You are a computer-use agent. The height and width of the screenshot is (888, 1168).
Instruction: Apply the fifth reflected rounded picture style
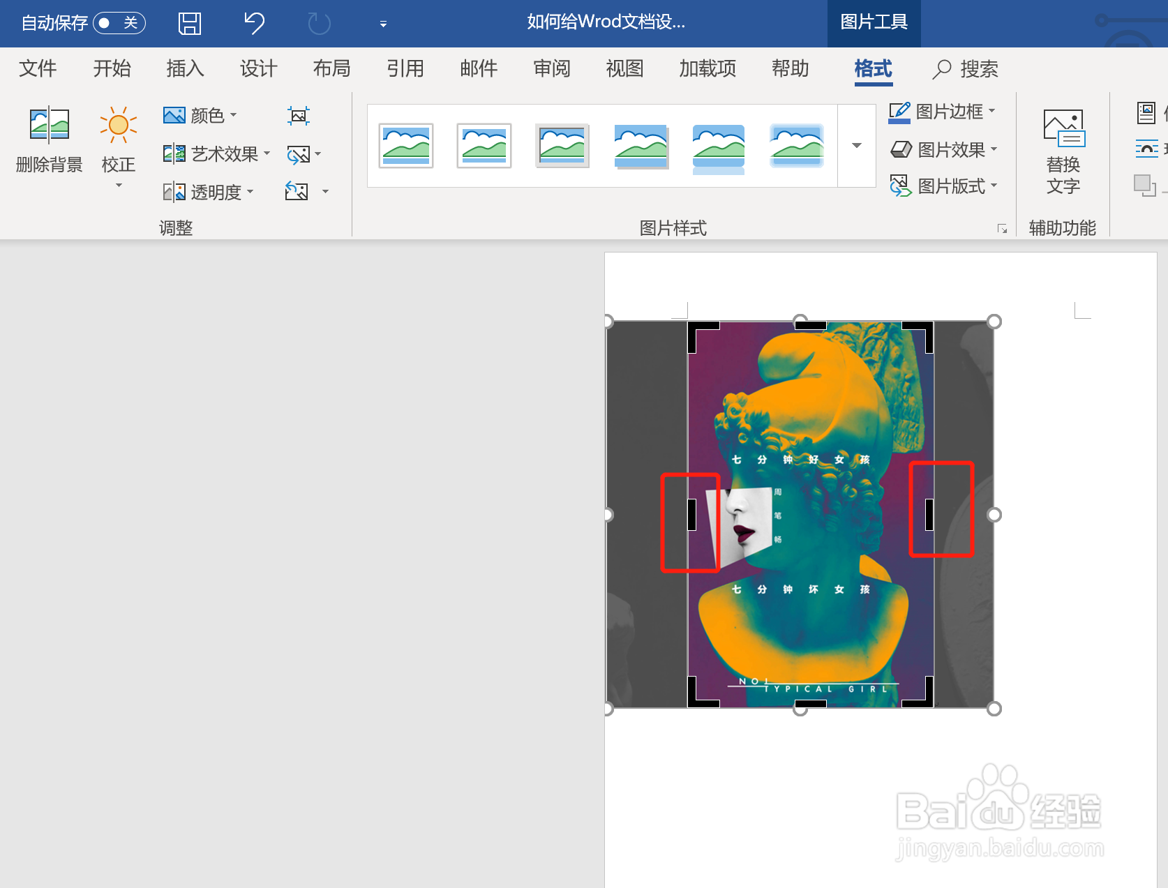[x=719, y=148]
